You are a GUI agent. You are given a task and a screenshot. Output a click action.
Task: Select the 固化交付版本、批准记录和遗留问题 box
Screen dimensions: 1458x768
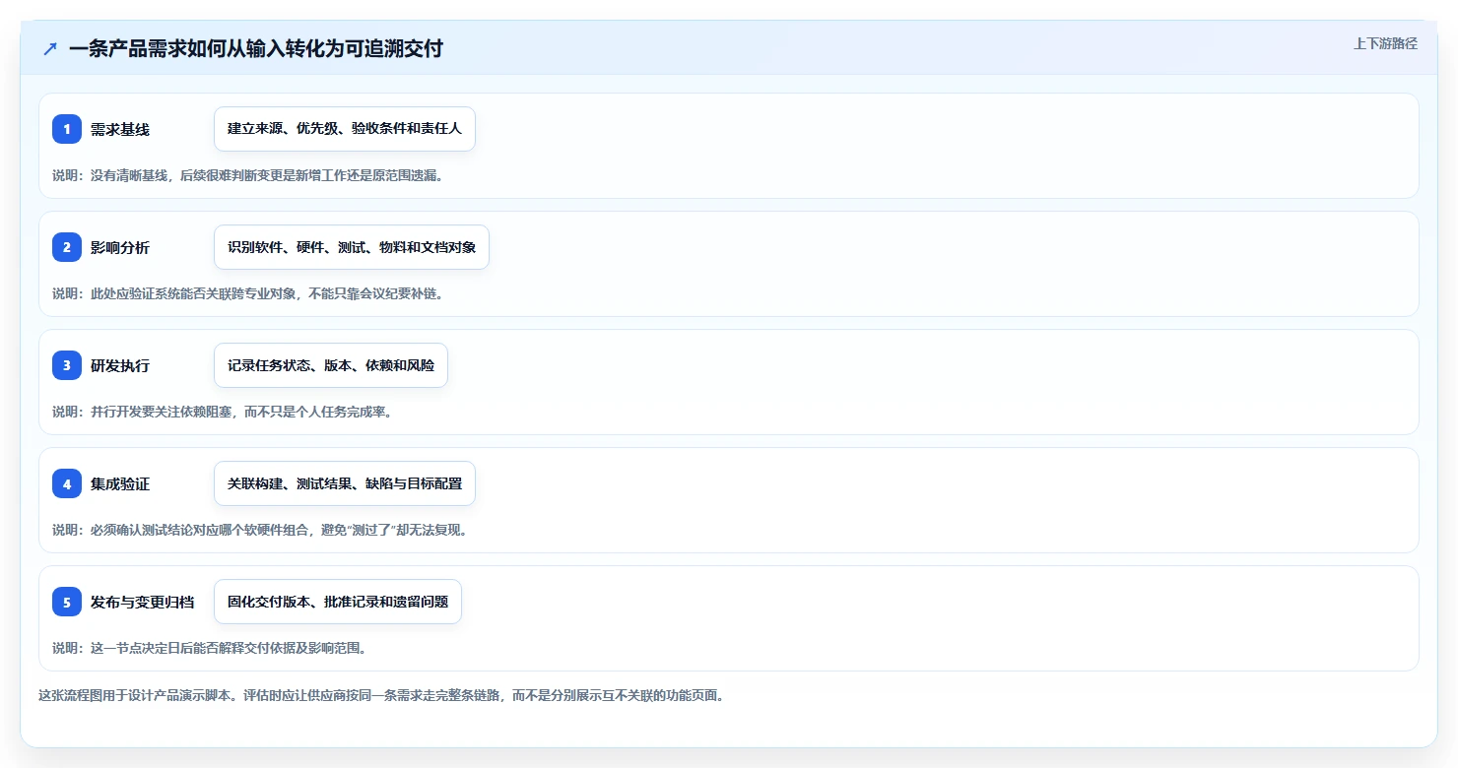click(338, 602)
